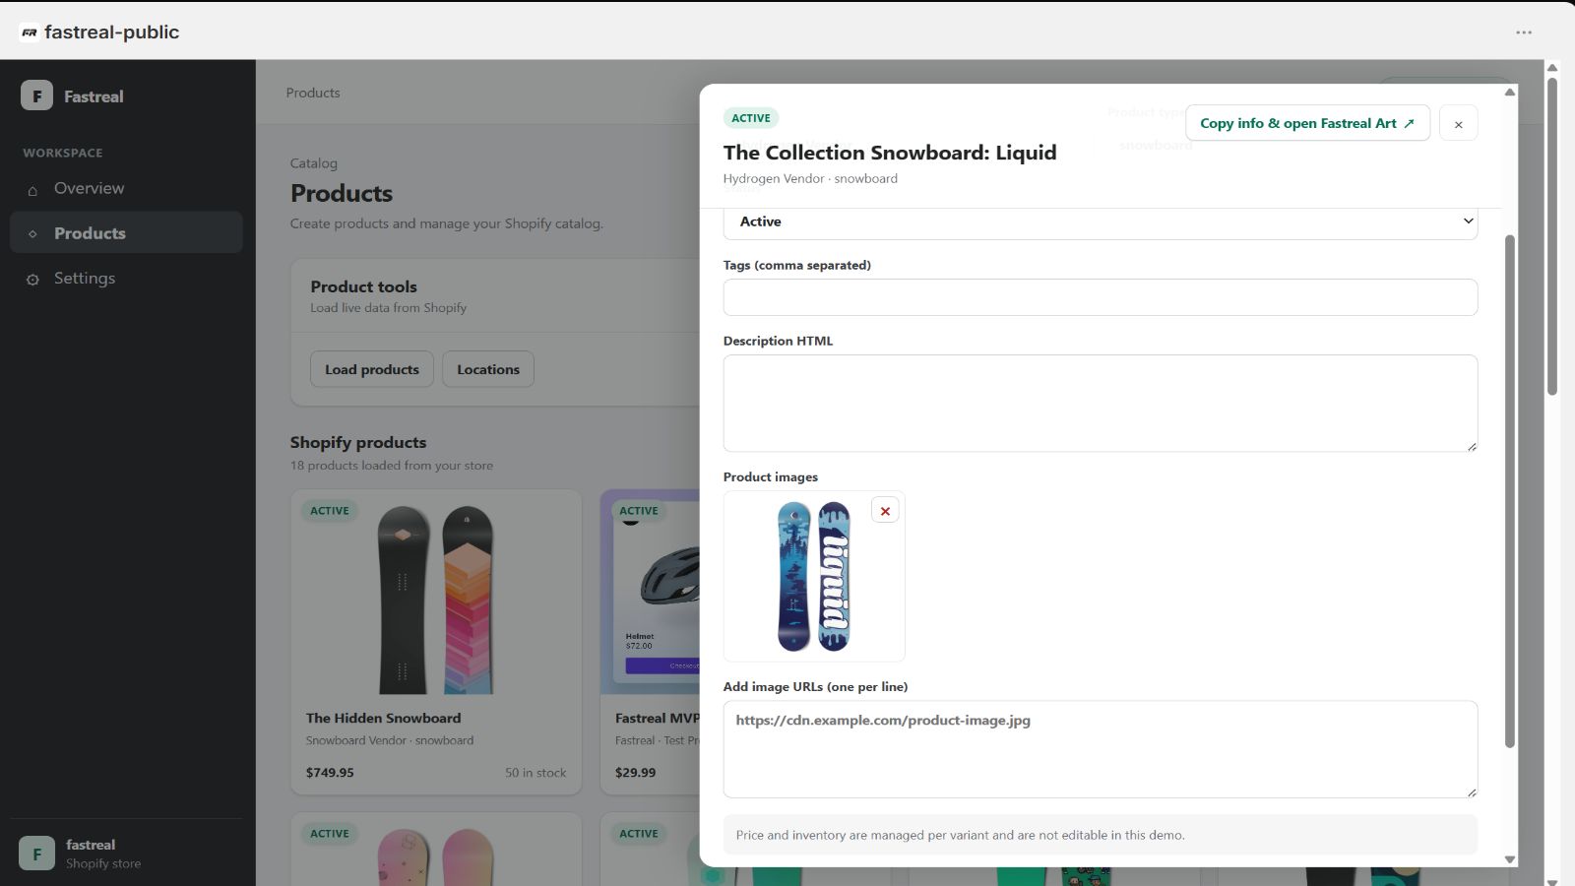Screen dimensions: 1575x886
Task: Click the Locations button
Action: coord(488,369)
